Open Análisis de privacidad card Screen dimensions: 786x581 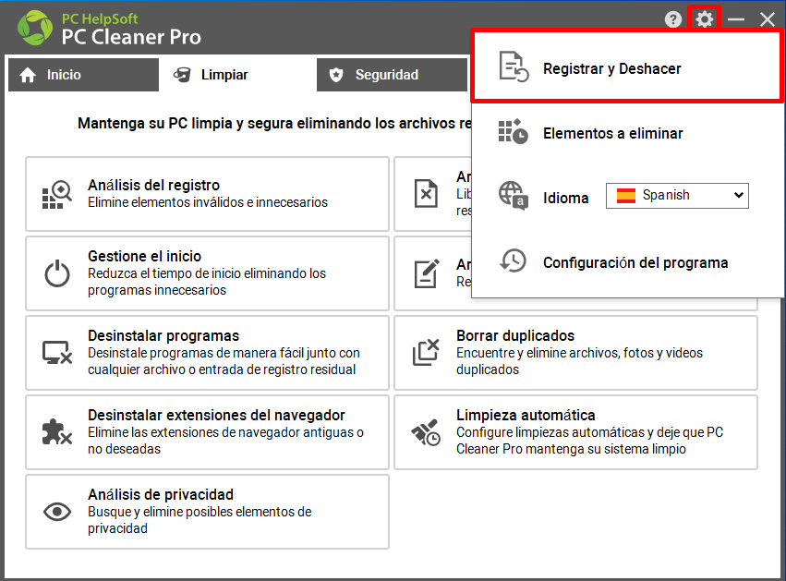click(207, 512)
